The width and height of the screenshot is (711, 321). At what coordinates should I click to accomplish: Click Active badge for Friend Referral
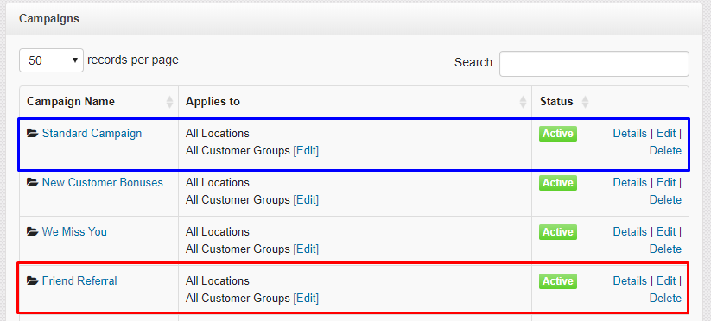[x=558, y=281]
